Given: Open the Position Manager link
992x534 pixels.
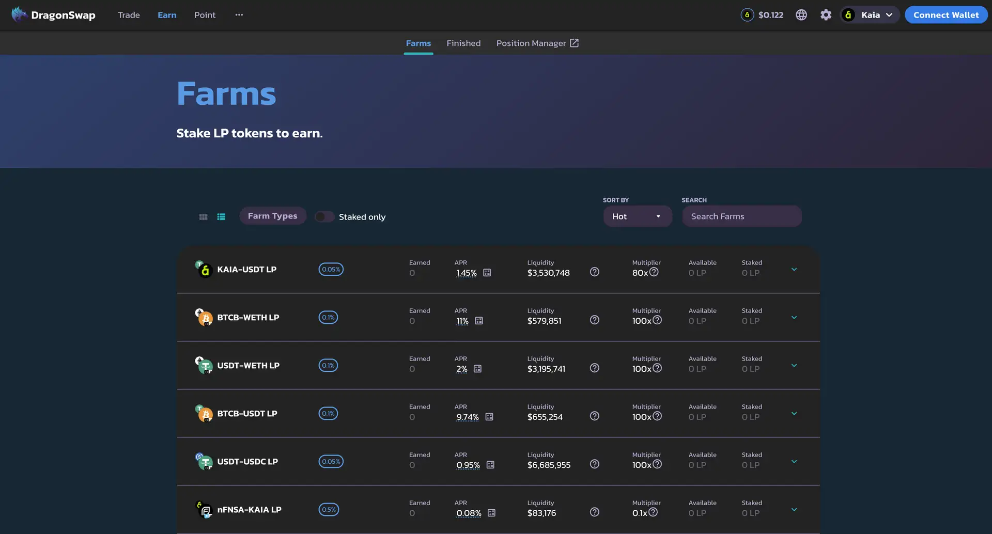Looking at the screenshot, I should coord(537,43).
